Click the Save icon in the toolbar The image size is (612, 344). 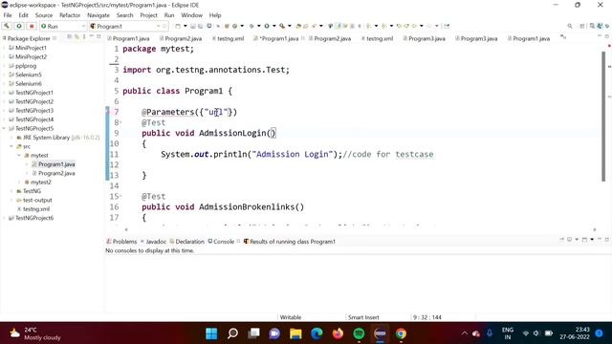point(193,26)
